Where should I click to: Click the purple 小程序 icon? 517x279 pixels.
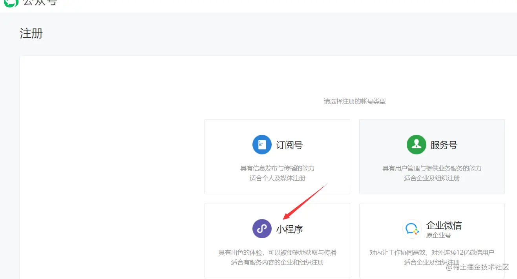(262, 229)
